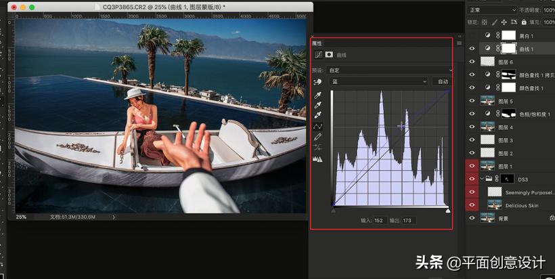Open the blend mode 正常 dropdown

(x=492, y=10)
